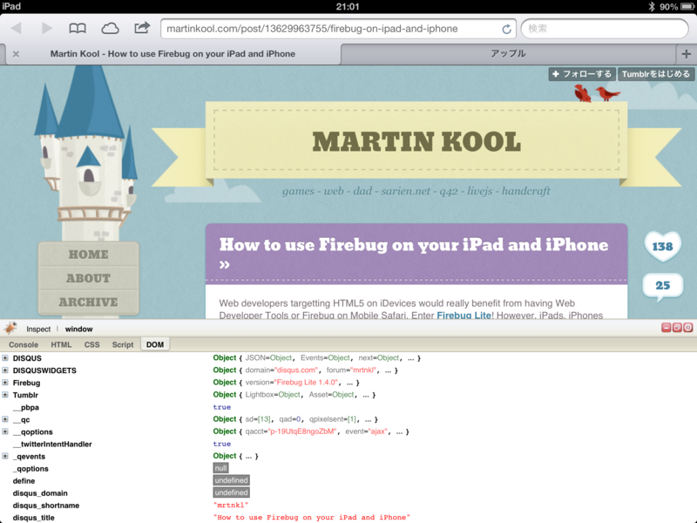Tap Safari's forward arrow button
Screen dimensions: 697x523
tap(47, 29)
